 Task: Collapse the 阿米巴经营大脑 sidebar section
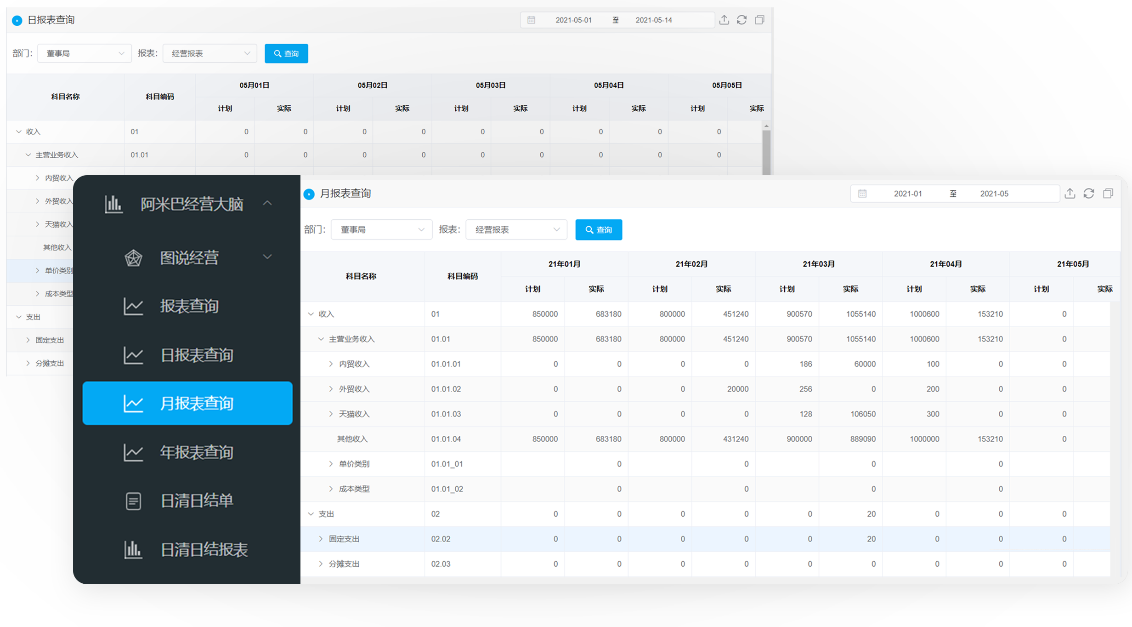(x=267, y=203)
